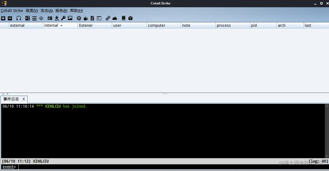329x171 pixels.
Task: Click the chain link host file icon
Action: (108, 18)
